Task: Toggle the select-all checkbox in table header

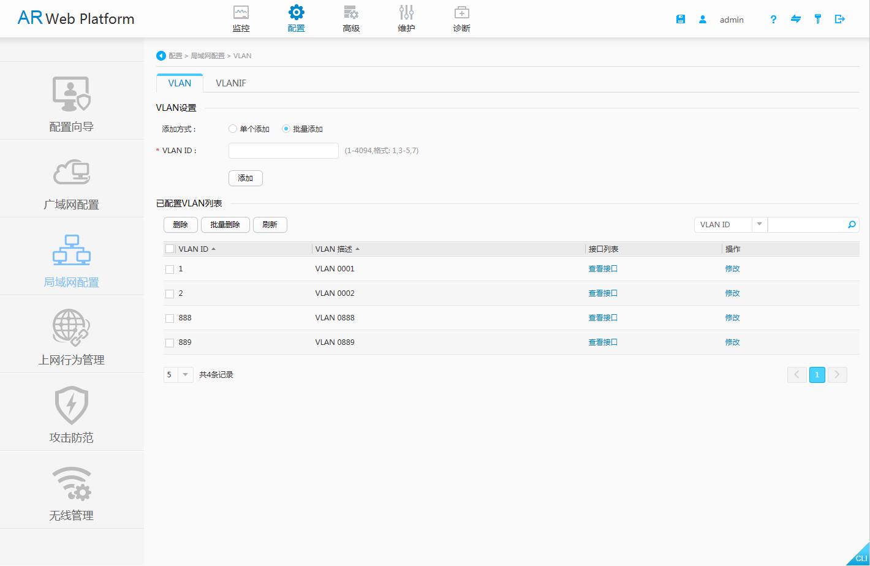Action: click(x=170, y=249)
